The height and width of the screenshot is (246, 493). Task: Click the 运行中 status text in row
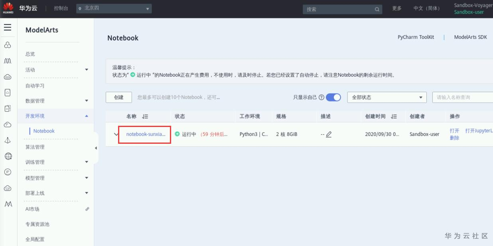tap(189, 135)
